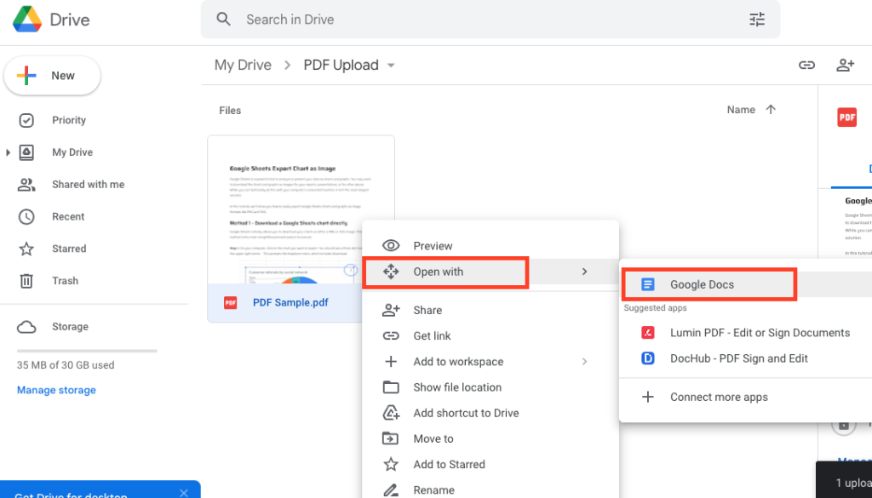This screenshot has width=872, height=498.
Task: Open Starred items
Action: (69, 249)
